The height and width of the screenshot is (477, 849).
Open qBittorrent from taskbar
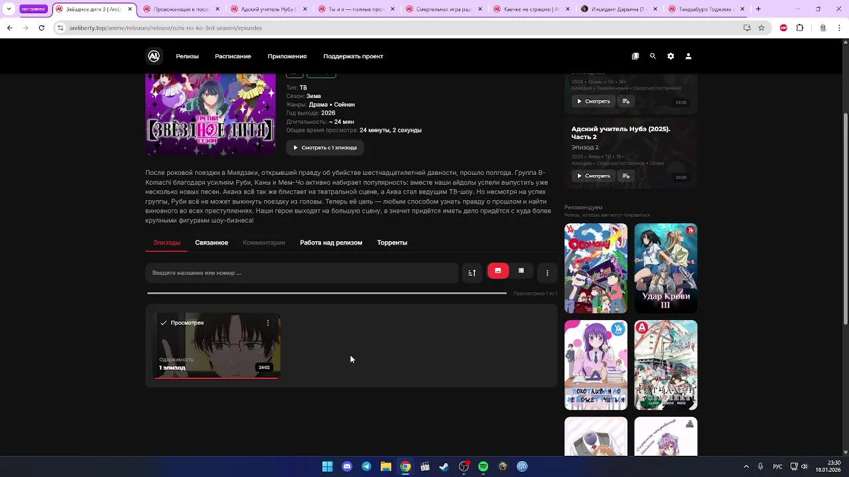coord(522,466)
